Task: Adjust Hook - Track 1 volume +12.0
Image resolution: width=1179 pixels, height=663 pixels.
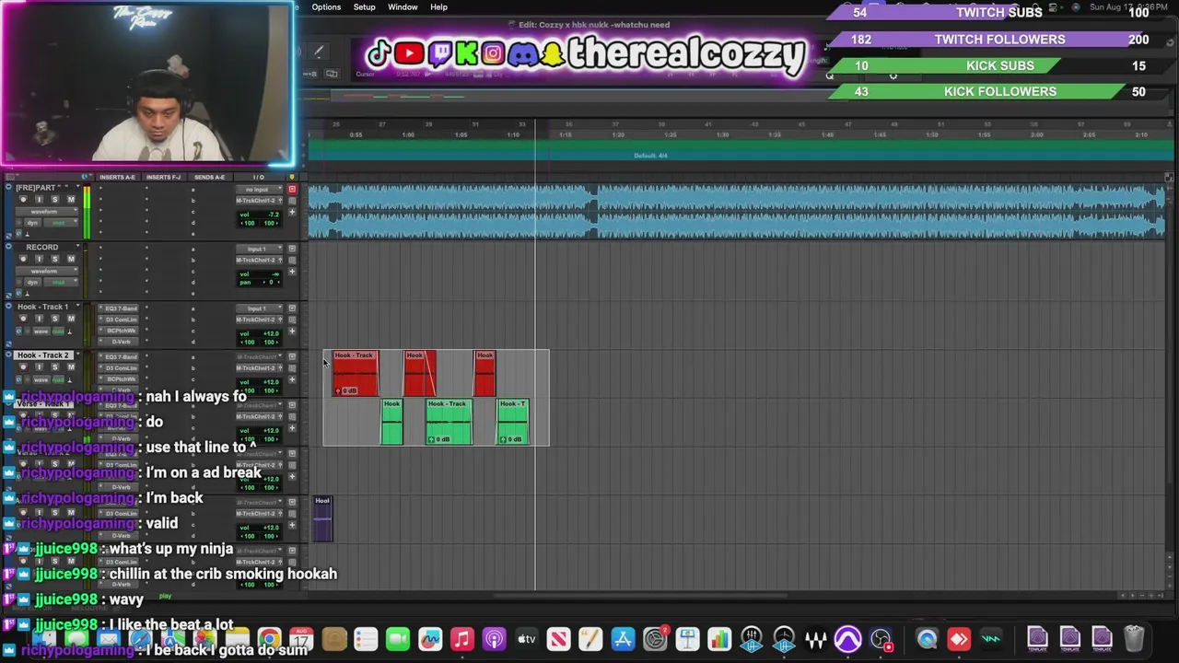Action: tap(271, 333)
